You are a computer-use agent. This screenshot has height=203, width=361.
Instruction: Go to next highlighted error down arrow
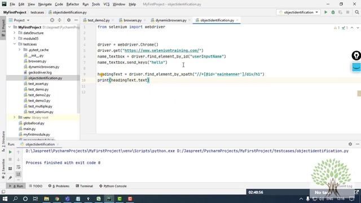358,28
